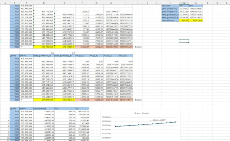Select the PKO header in the PROSJEK summary table
This screenshot has height=141, width=230.
coord(196,6)
